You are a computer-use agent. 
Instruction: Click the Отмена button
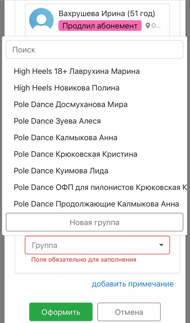point(129,312)
